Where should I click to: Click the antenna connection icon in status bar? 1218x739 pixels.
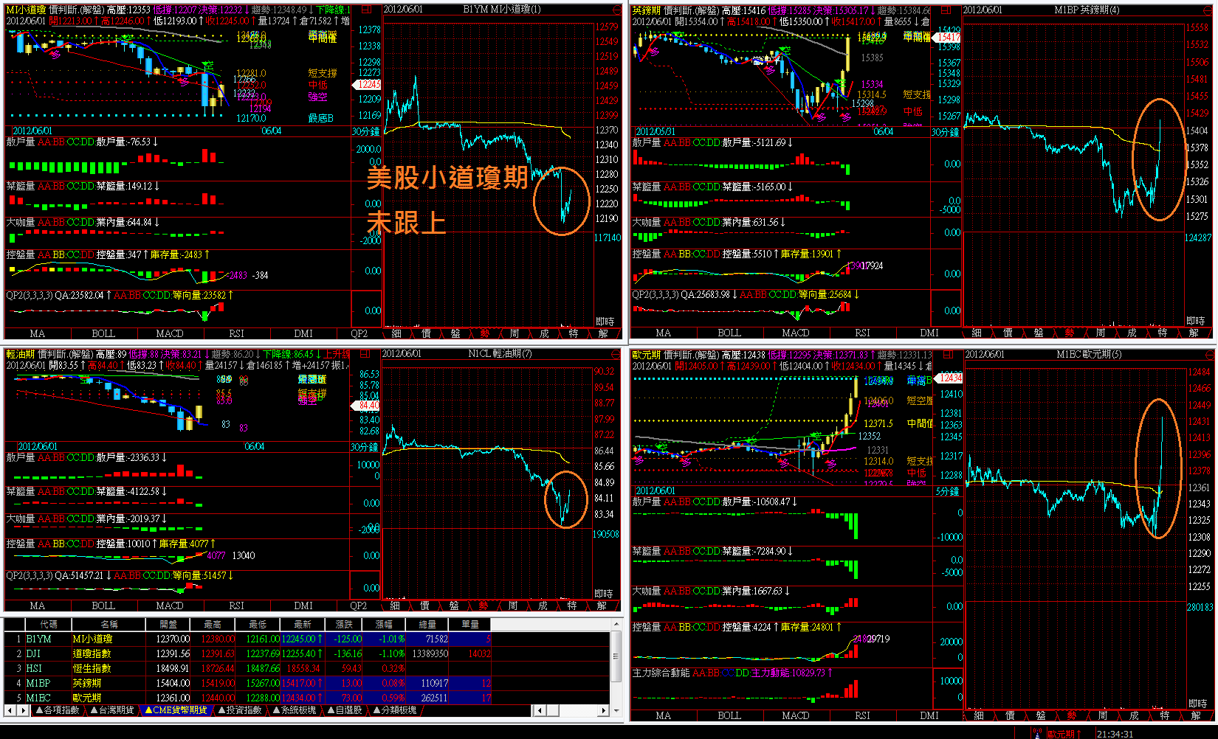pos(1037,733)
